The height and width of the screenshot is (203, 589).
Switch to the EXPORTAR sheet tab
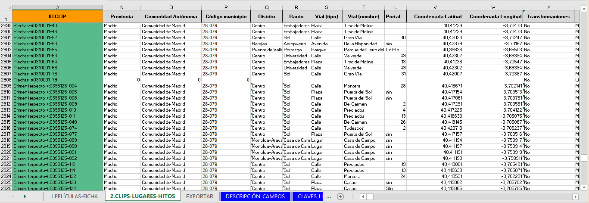coord(199,197)
